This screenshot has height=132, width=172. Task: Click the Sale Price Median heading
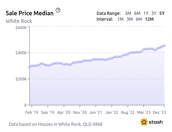pyautogui.click(x=30, y=13)
